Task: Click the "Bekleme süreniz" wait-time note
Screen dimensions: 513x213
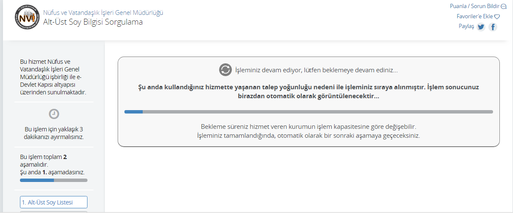Action: 308,127
